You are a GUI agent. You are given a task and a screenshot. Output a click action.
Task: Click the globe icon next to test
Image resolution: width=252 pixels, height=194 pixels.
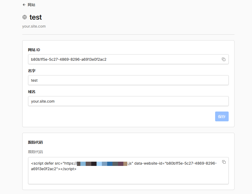pos(25,17)
